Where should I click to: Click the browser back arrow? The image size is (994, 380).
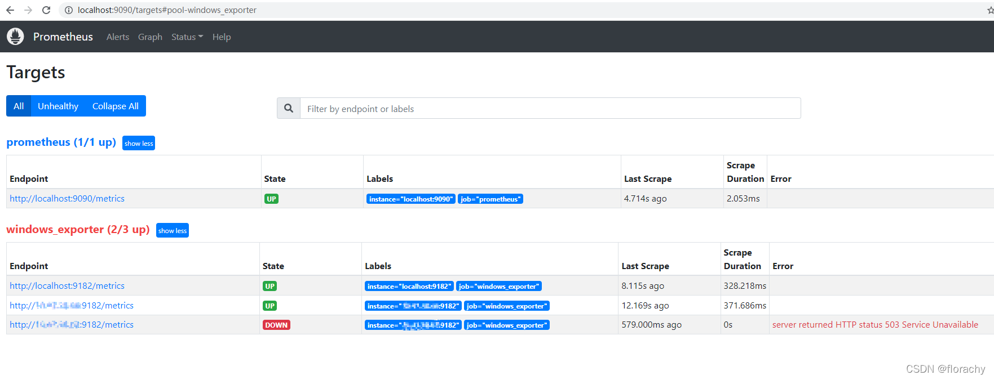pos(10,10)
